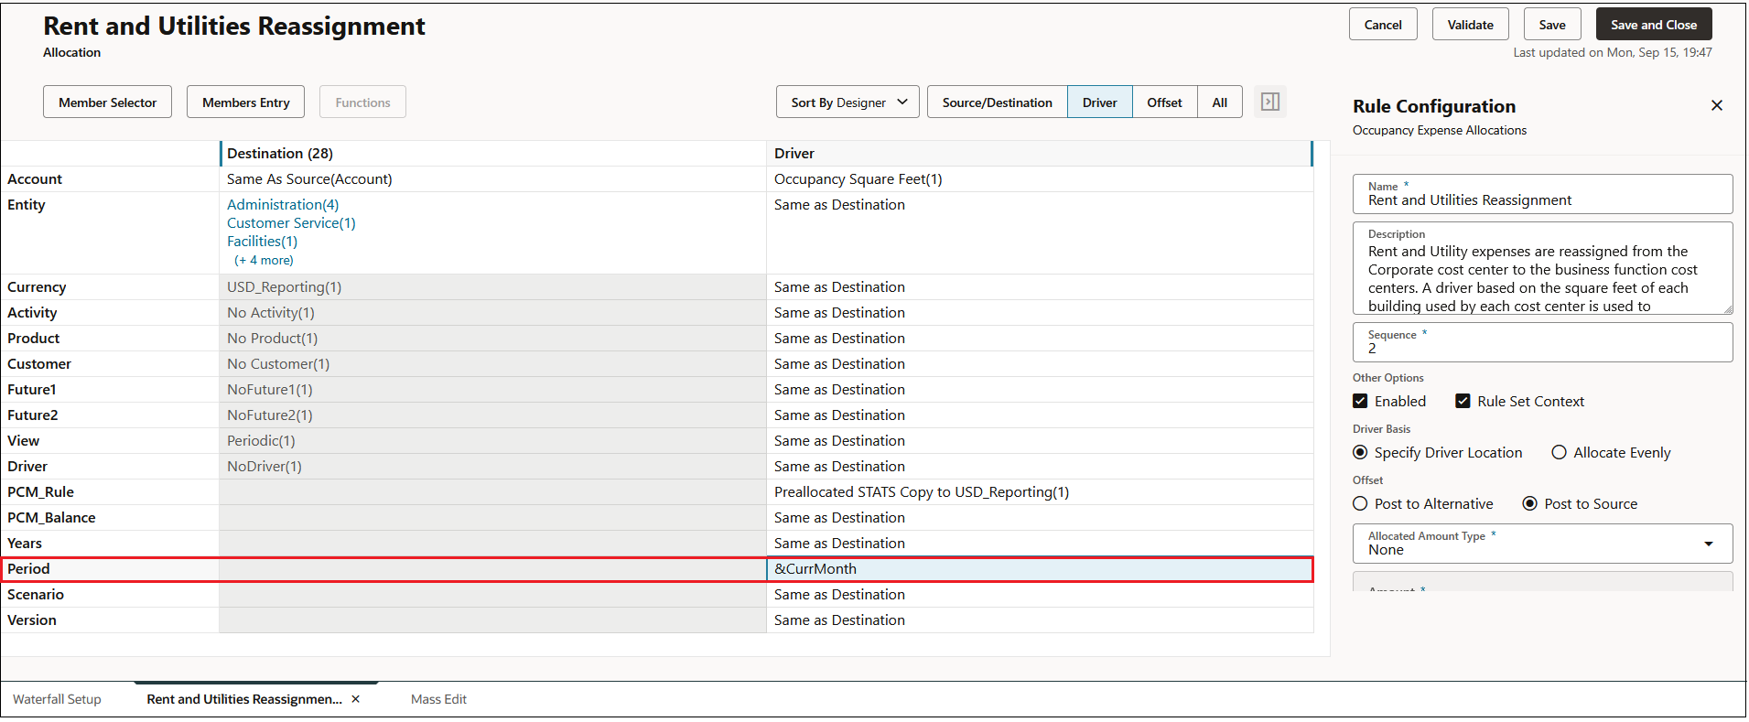The image size is (1749, 722).
Task: Click the Validate button
Action: click(1470, 25)
